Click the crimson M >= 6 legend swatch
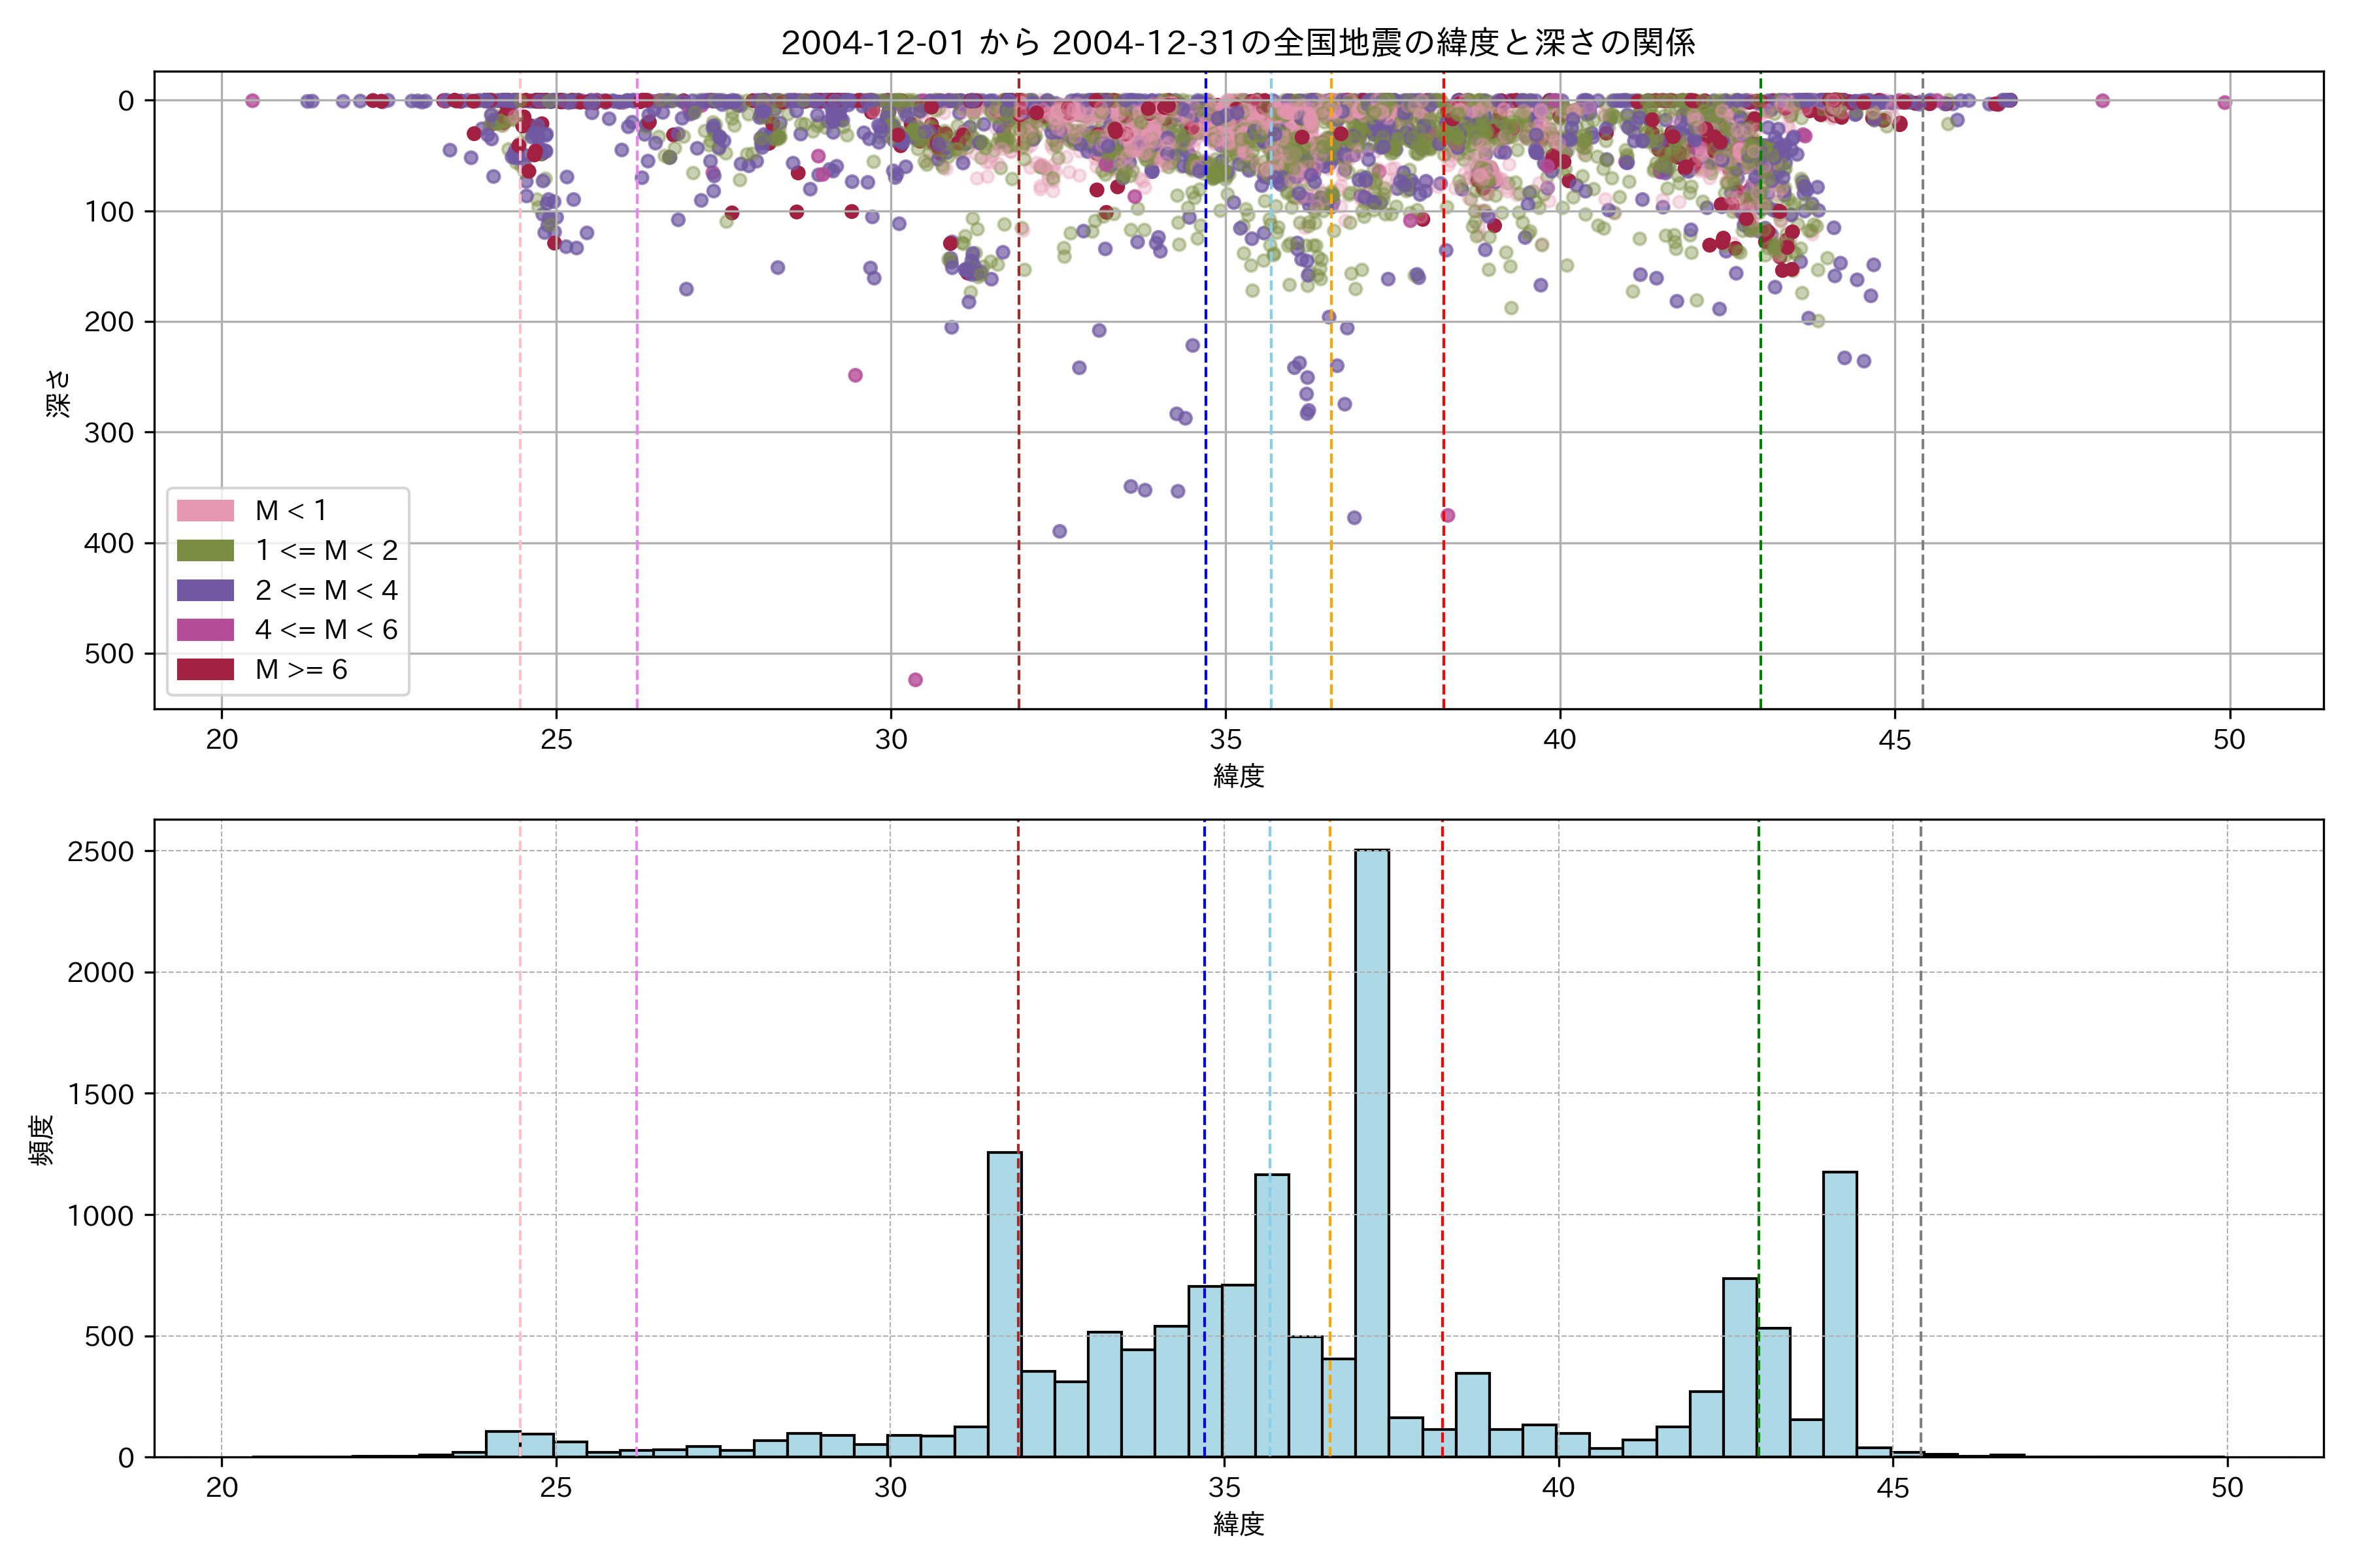The height and width of the screenshot is (1568, 2353). point(205,670)
